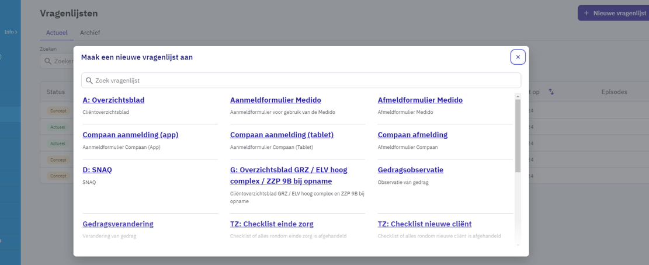Close the new vragenlijst dialog
The image size is (649, 265).
coord(518,57)
